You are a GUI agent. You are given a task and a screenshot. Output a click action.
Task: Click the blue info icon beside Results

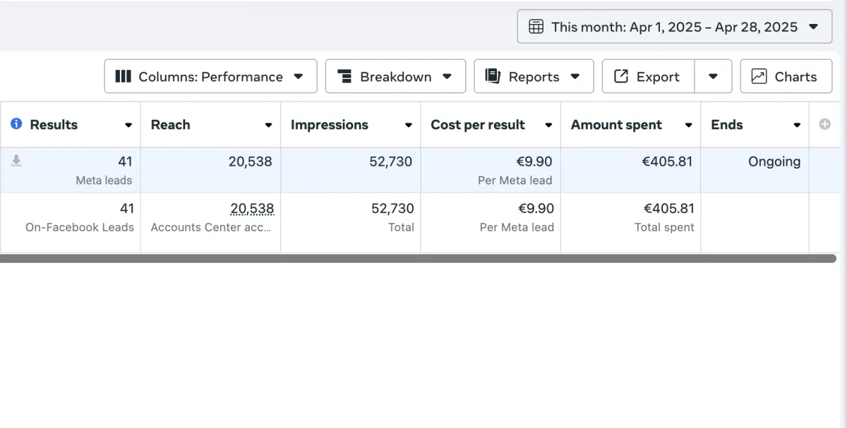click(16, 124)
